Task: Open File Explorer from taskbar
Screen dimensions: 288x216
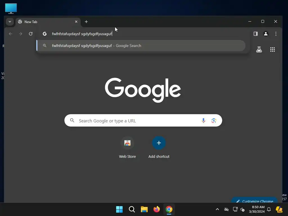Action: click(x=144, y=209)
